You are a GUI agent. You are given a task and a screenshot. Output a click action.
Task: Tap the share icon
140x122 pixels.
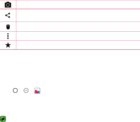(x=8, y=15)
